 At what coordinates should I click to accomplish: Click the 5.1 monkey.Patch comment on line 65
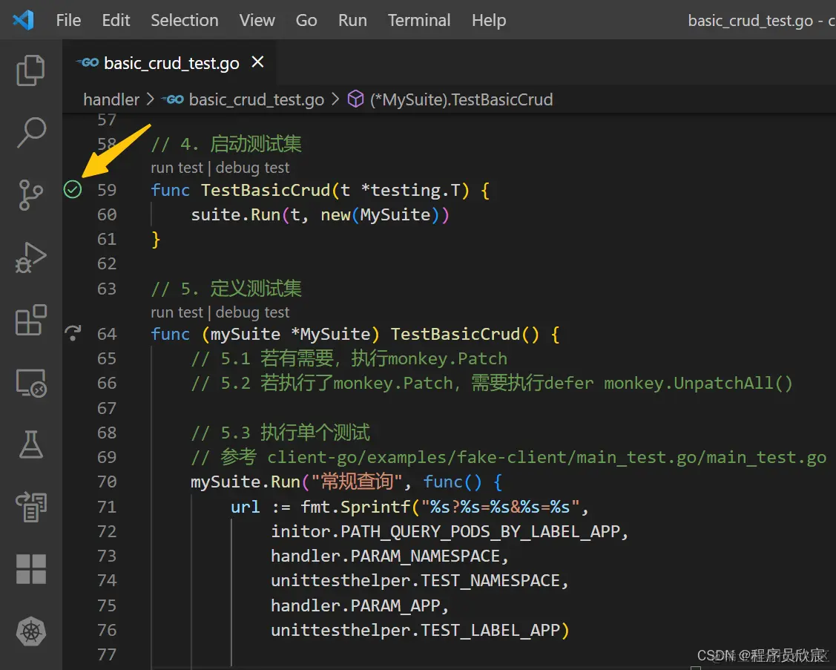click(x=349, y=358)
